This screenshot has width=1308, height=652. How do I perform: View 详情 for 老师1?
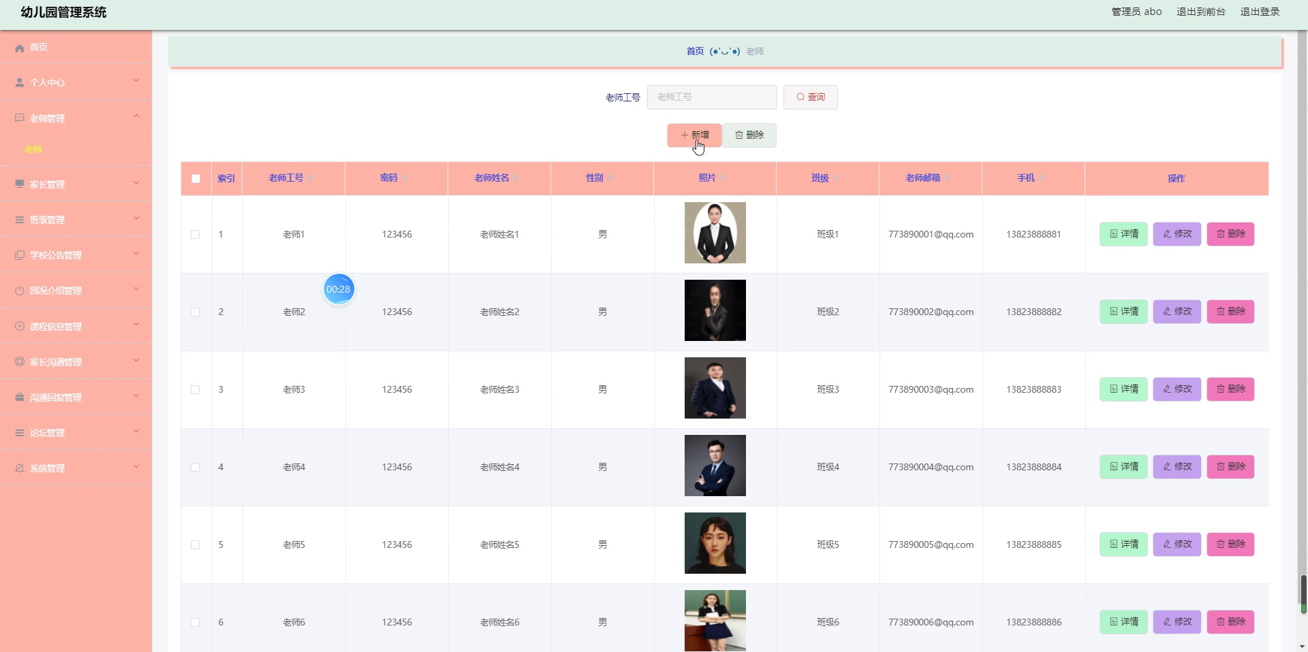click(1123, 234)
